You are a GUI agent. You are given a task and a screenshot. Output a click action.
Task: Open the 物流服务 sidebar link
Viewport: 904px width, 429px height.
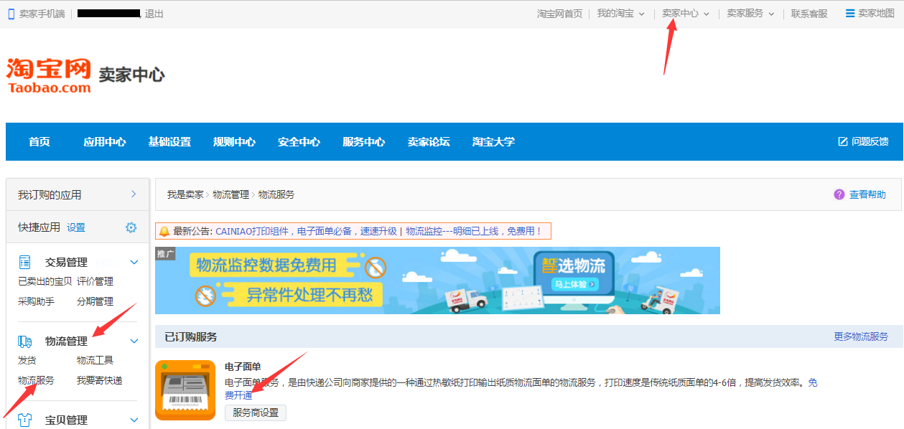point(36,380)
